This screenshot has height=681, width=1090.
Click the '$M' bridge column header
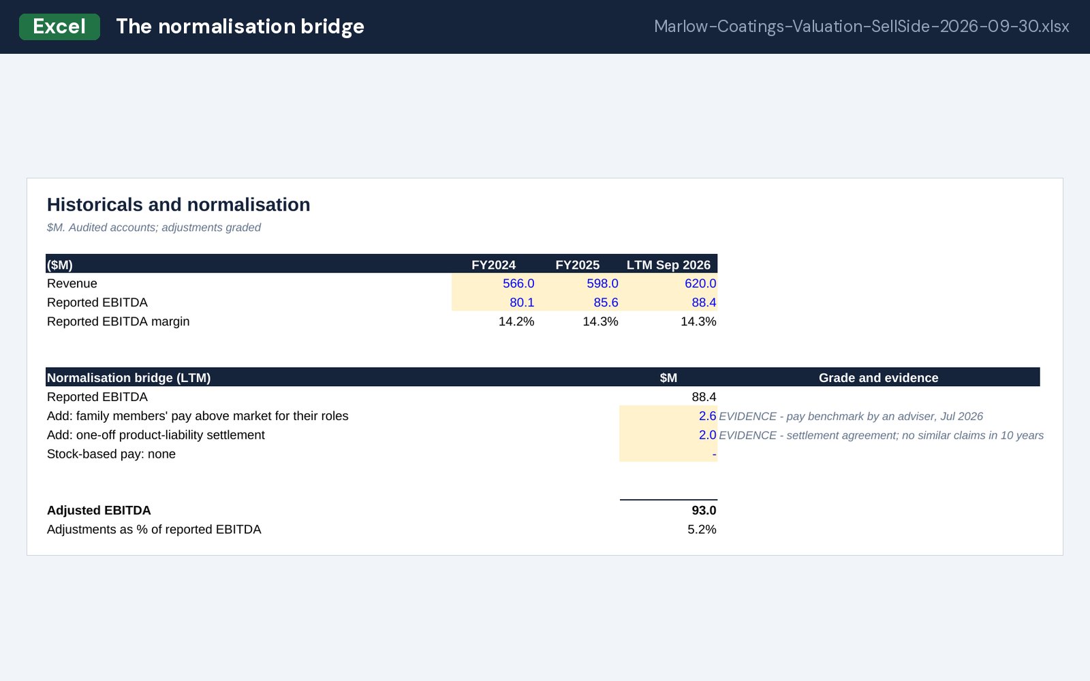(x=668, y=378)
